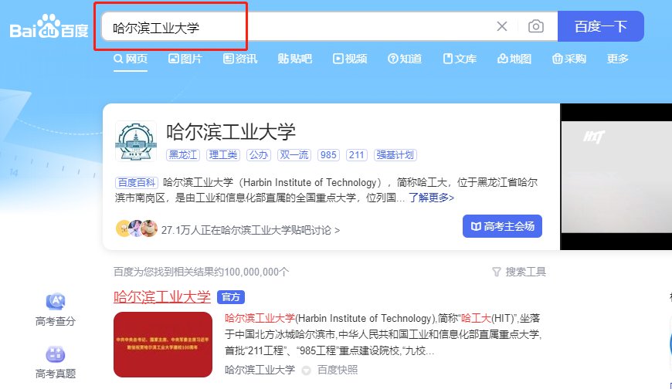Screen dimensions: 672x389
Task: Click the 文库 document icon
Action: [447, 59]
